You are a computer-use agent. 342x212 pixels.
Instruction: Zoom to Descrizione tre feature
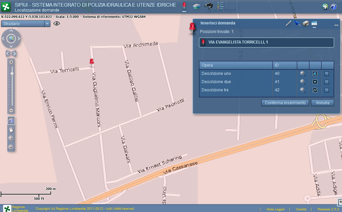click(302, 90)
